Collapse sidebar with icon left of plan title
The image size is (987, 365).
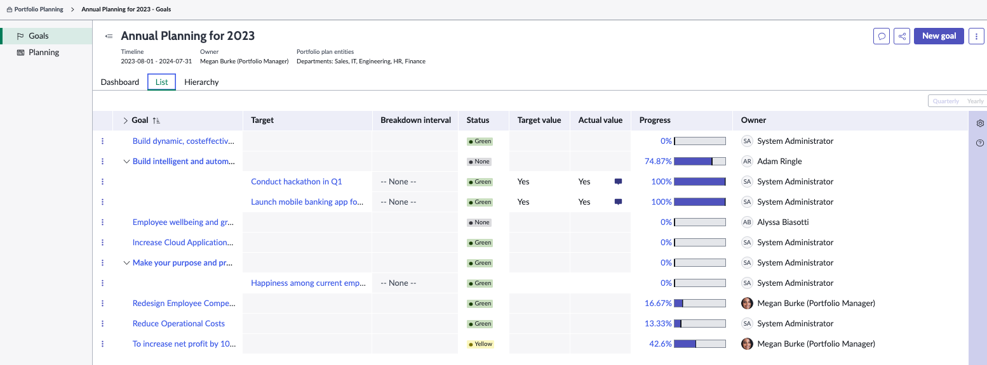coord(109,36)
